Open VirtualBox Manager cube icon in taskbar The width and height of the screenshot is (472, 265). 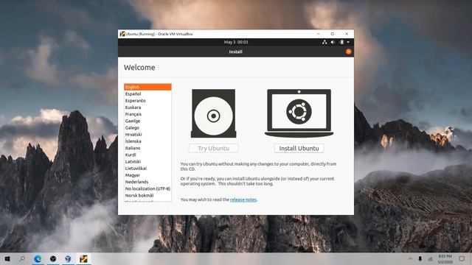[x=69, y=258]
